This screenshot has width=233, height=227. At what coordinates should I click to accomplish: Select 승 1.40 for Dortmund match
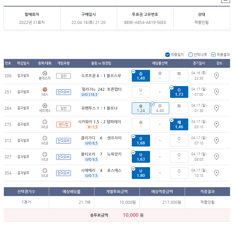(x=141, y=76)
